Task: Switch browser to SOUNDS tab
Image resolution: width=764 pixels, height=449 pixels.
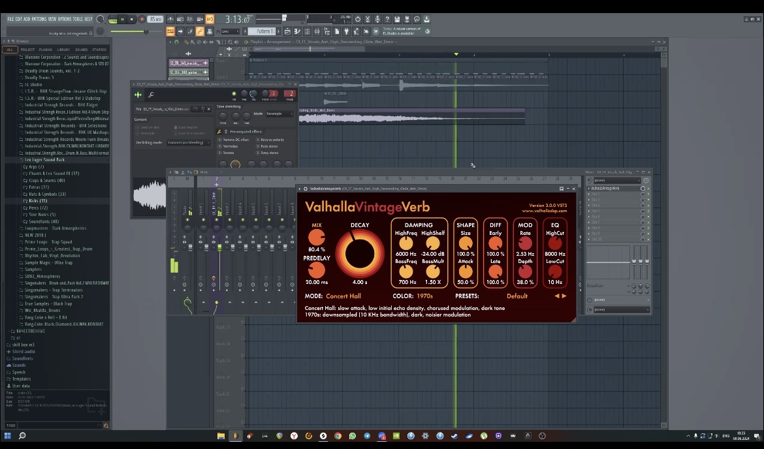Action: pyautogui.click(x=81, y=49)
